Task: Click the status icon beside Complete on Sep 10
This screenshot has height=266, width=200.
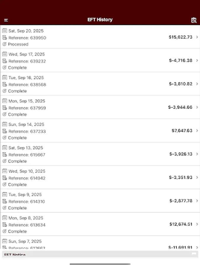Action: 4,184
